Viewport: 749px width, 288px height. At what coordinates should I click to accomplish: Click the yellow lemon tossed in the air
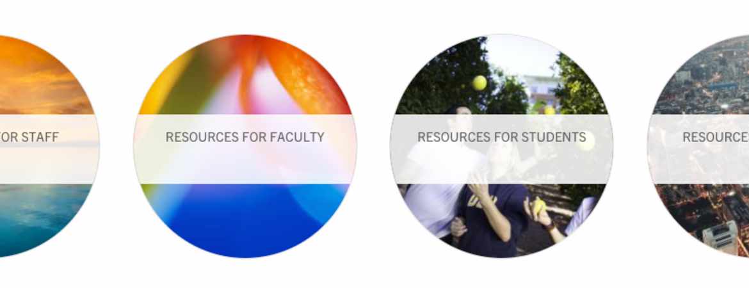[479, 83]
